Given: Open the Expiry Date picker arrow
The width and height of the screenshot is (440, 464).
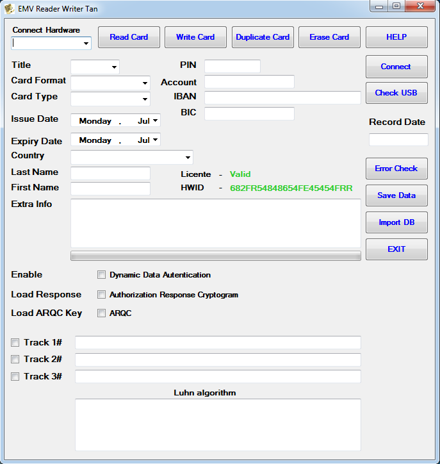Looking at the screenshot, I should [x=155, y=140].
